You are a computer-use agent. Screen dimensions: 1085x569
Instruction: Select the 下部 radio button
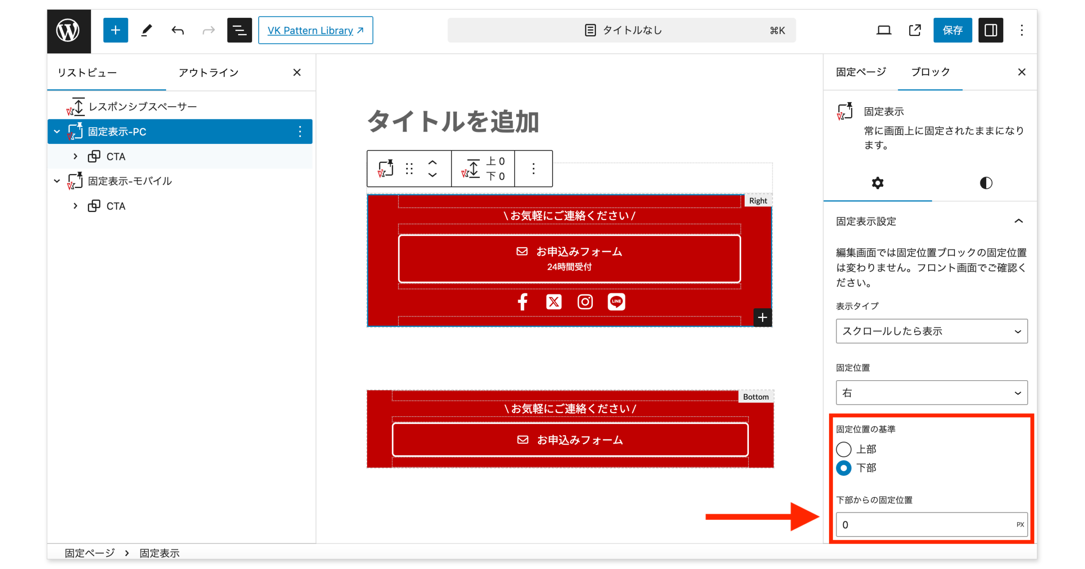[843, 468]
